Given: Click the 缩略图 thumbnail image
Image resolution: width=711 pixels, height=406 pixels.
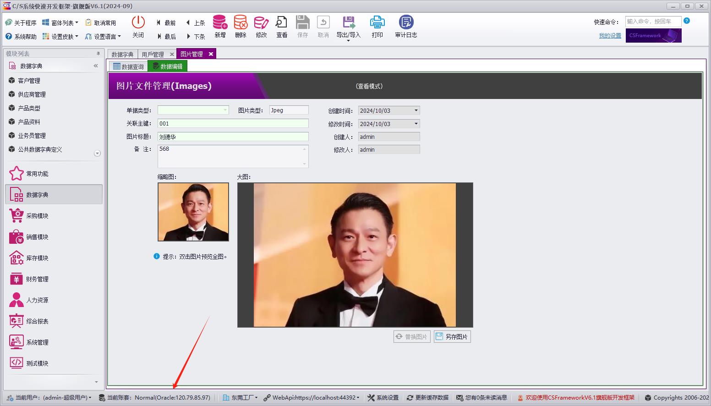Looking at the screenshot, I should click(193, 212).
